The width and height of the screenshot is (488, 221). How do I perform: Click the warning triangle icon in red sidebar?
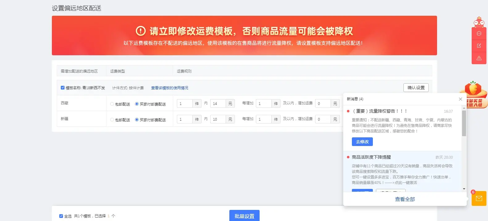pos(479,58)
